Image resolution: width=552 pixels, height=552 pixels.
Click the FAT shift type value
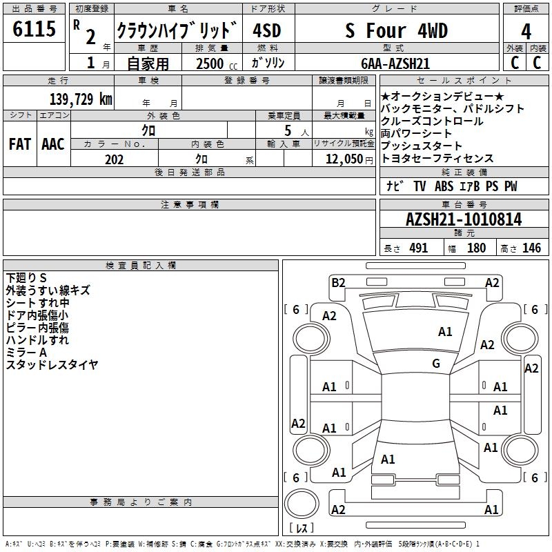tap(20, 144)
